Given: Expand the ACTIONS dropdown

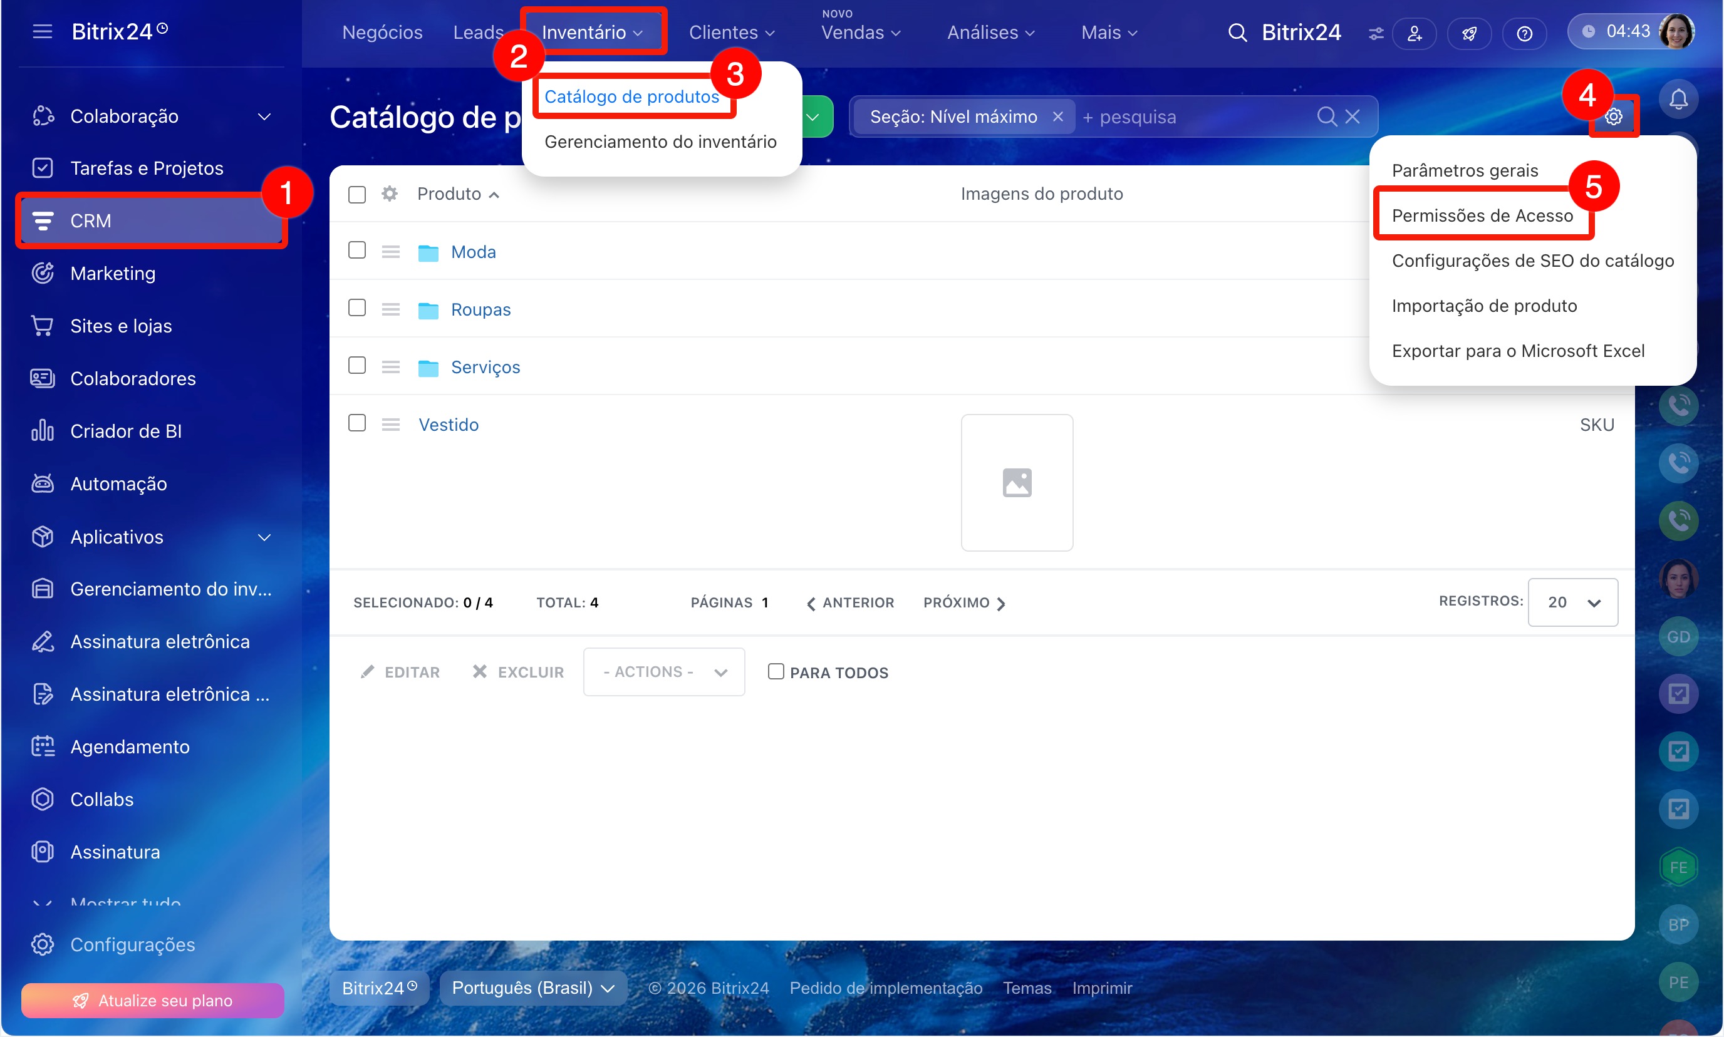Looking at the screenshot, I should [664, 671].
